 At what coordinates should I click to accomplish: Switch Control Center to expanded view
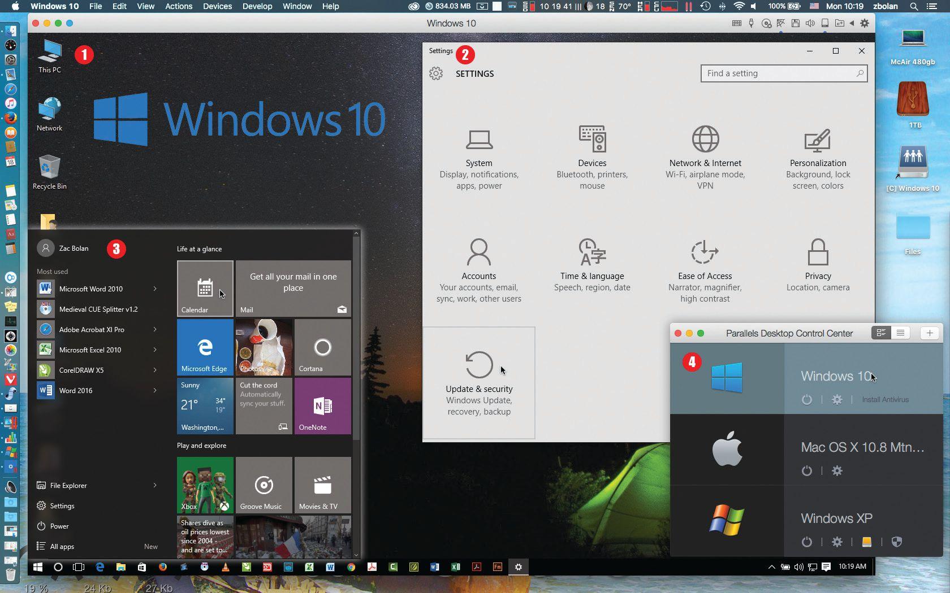[881, 333]
